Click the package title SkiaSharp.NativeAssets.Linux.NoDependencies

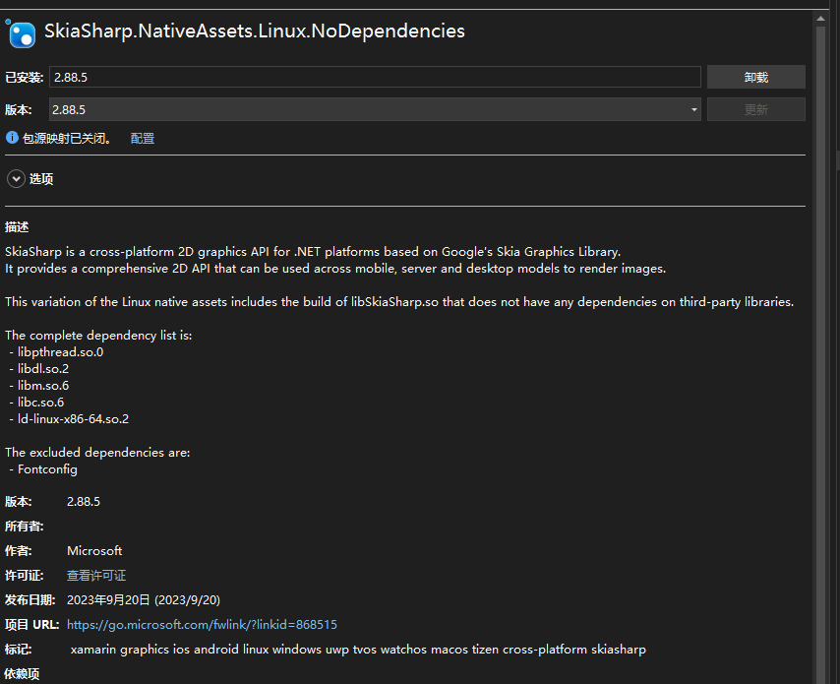click(x=255, y=31)
